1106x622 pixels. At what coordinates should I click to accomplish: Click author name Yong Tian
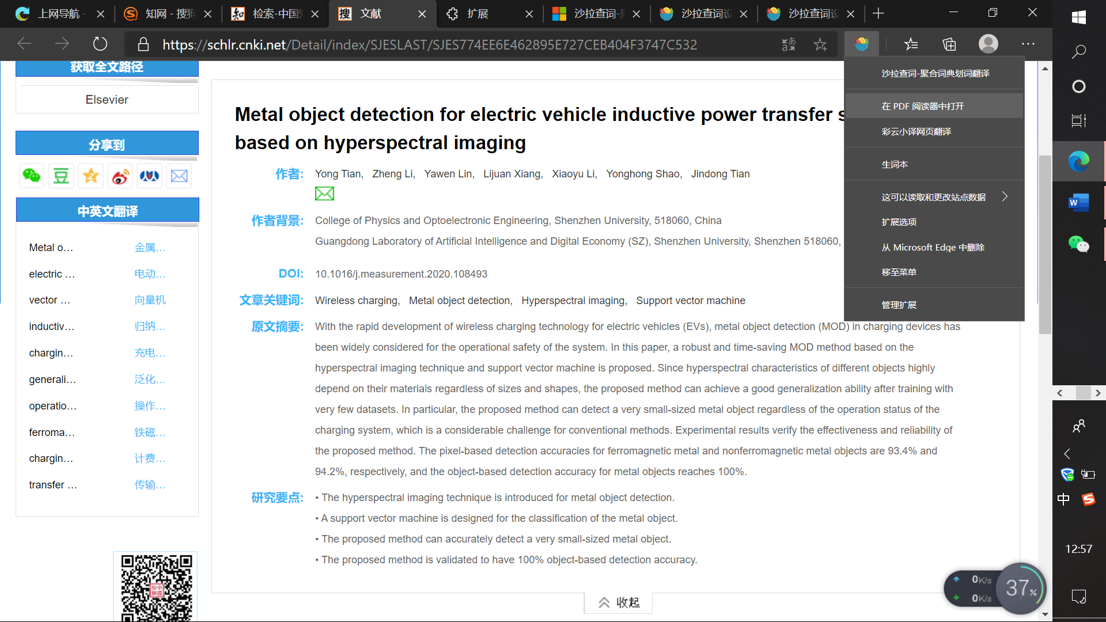coord(338,174)
